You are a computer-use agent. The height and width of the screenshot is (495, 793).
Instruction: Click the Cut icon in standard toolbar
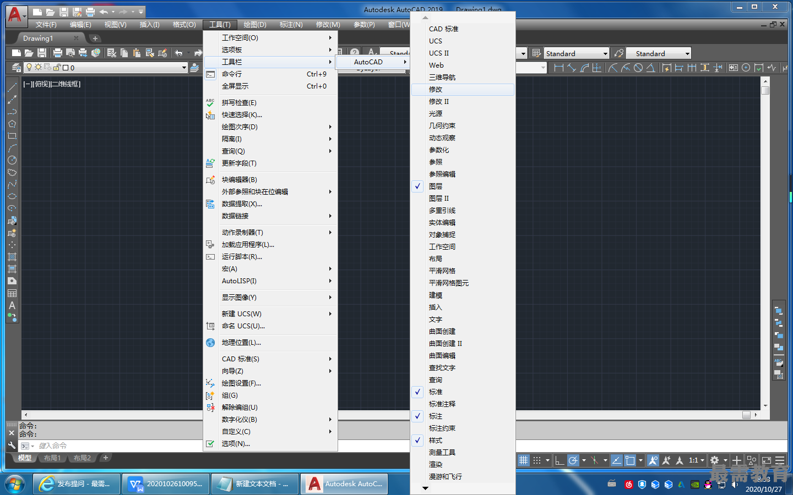coord(112,53)
